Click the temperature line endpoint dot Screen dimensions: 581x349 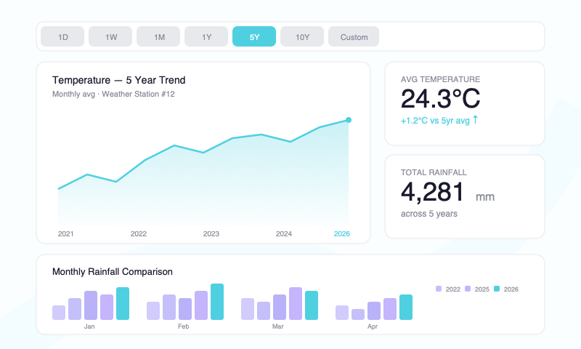click(349, 120)
